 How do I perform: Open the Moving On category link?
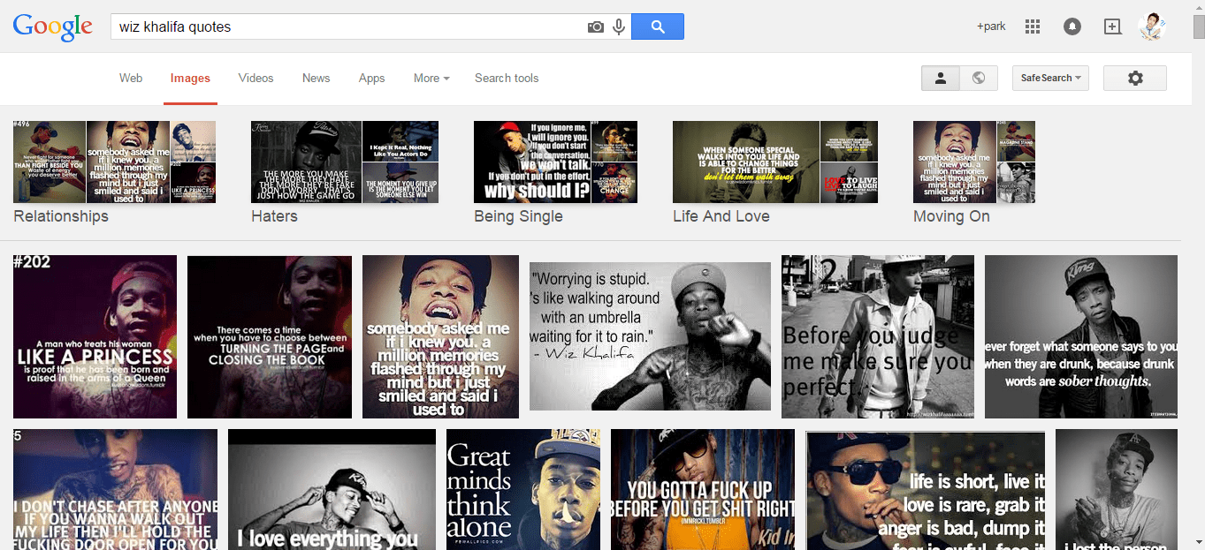951,216
